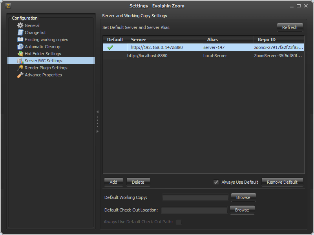The height and width of the screenshot is (235, 314).
Task: Toggle the Always Use Default checkbox
Action: (x=216, y=182)
